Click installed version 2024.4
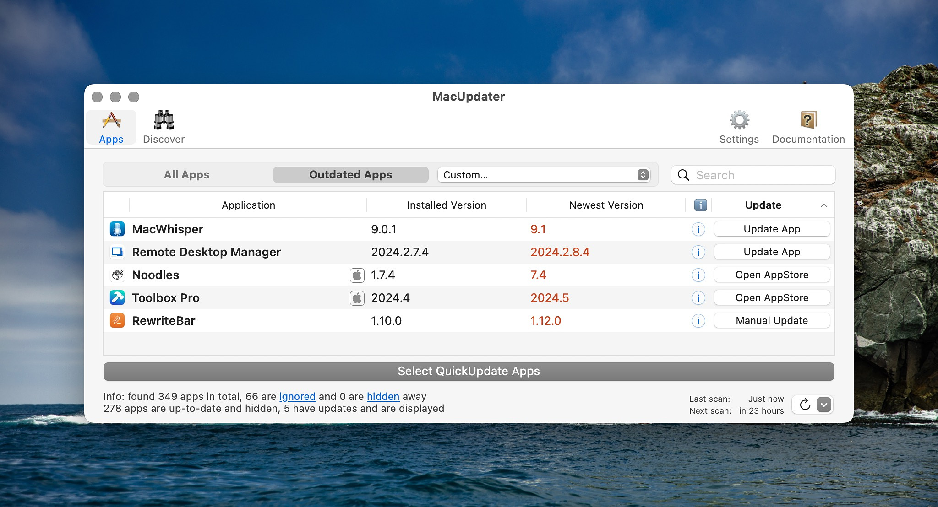 click(x=390, y=298)
